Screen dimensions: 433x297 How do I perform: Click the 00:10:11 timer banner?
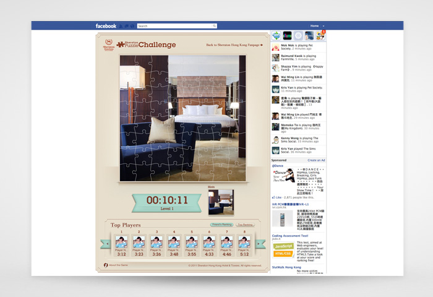167,203
